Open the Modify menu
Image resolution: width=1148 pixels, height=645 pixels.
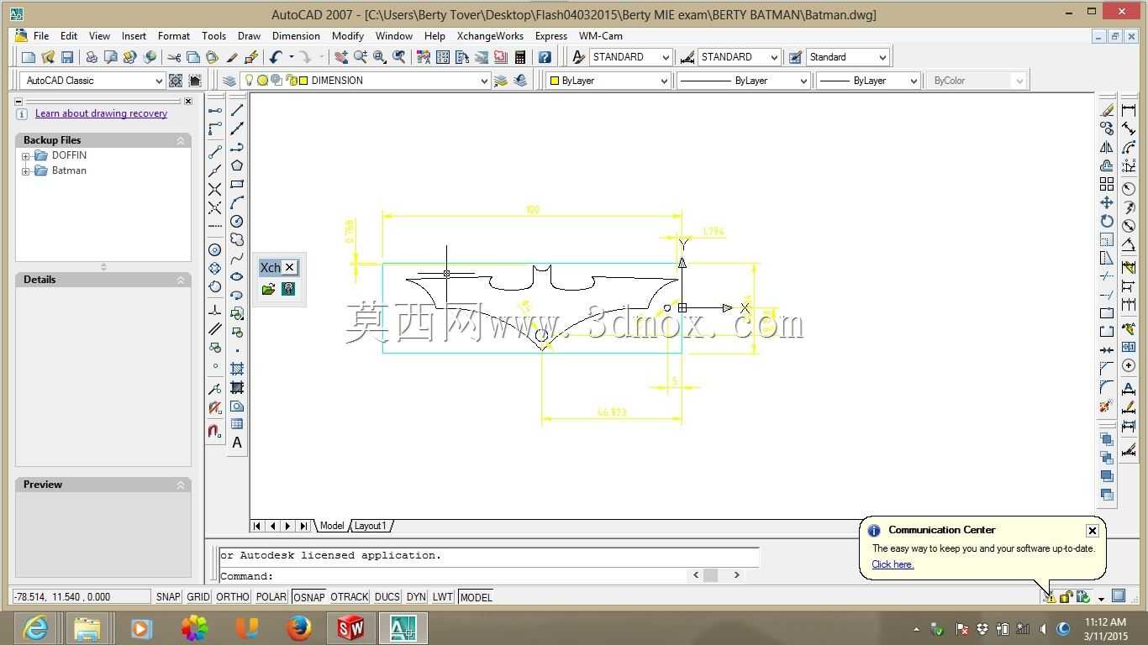[347, 36]
